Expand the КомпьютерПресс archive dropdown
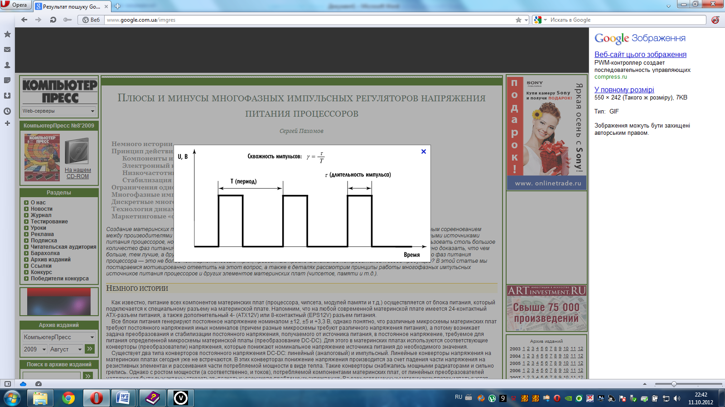The width and height of the screenshot is (725, 407). [59, 337]
